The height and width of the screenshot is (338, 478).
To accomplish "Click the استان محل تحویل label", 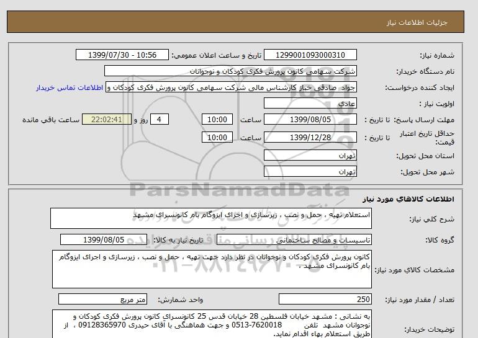I will pos(425,156).
